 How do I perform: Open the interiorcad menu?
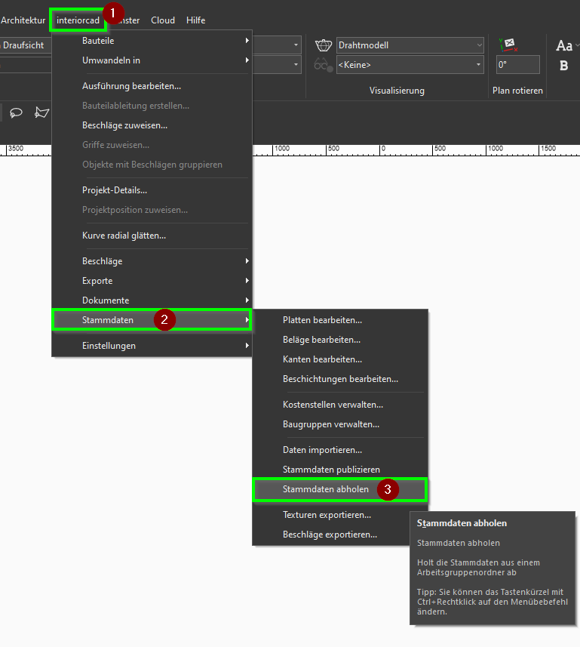tap(78, 20)
